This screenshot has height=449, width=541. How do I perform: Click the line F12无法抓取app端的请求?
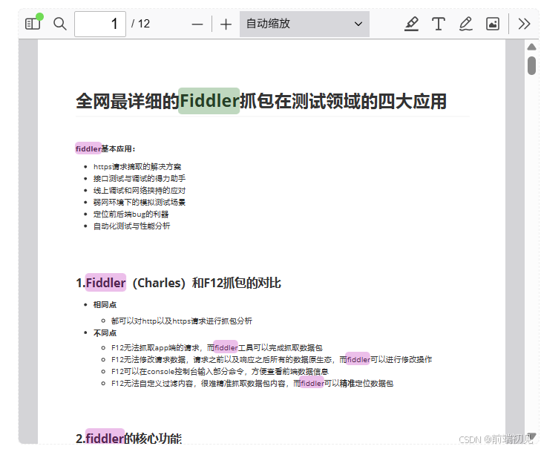point(217,347)
